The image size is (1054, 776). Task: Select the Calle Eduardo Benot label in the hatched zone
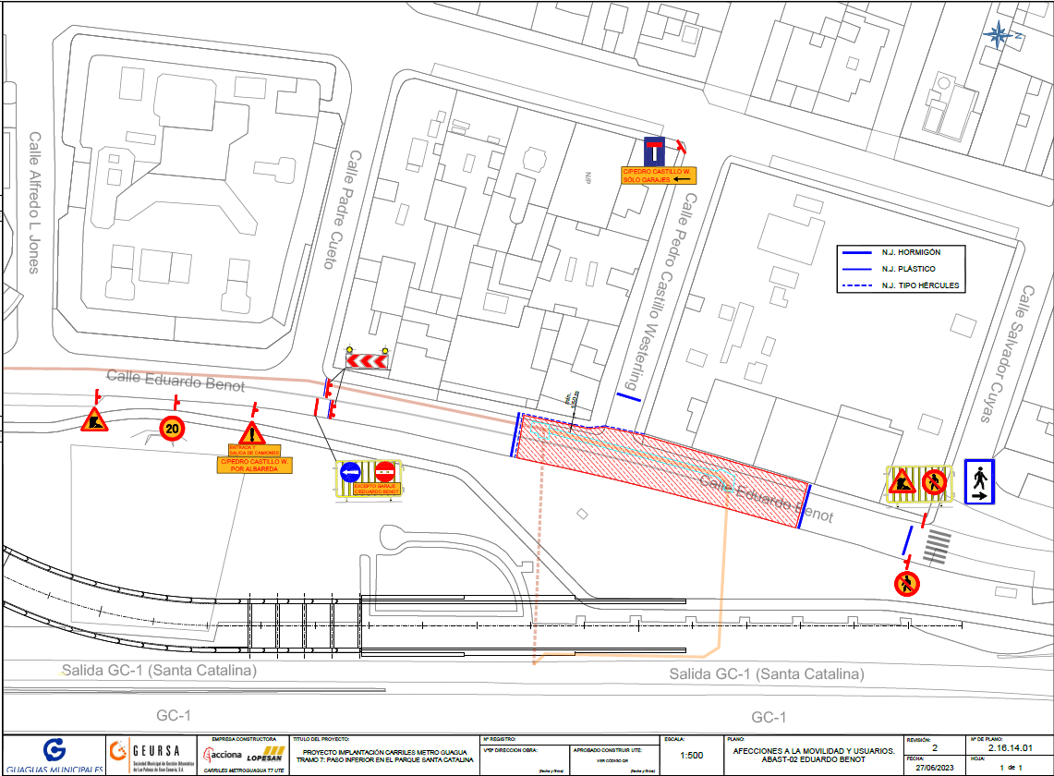tap(767, 498)
